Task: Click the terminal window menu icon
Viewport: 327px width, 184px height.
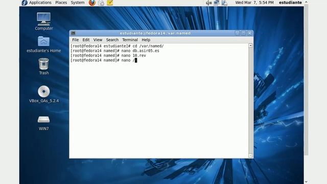Action: point(73,33)
